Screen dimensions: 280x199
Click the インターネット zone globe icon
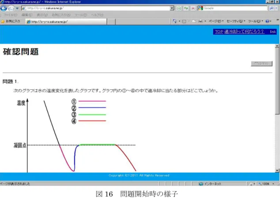tap(201, 184)
